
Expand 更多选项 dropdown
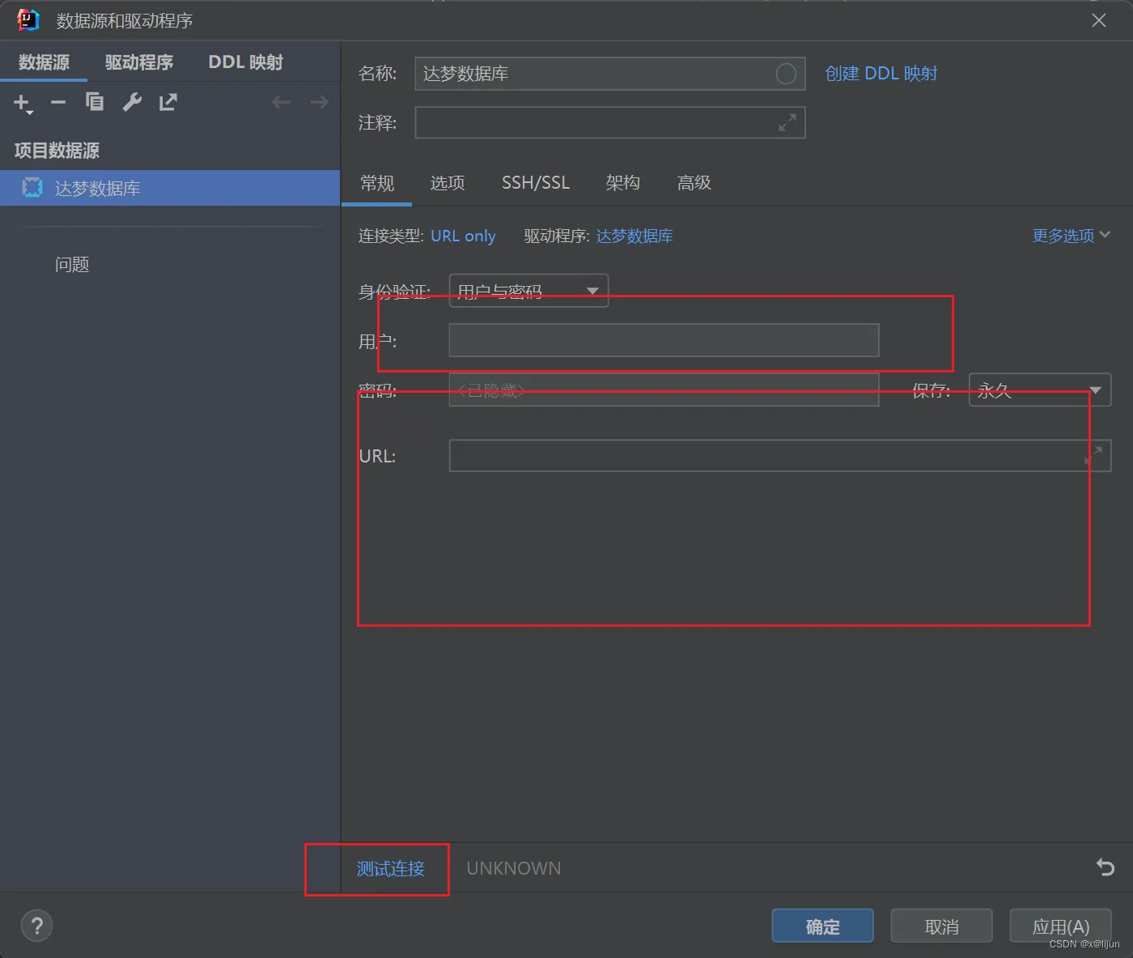click(x=1071, y=236)
